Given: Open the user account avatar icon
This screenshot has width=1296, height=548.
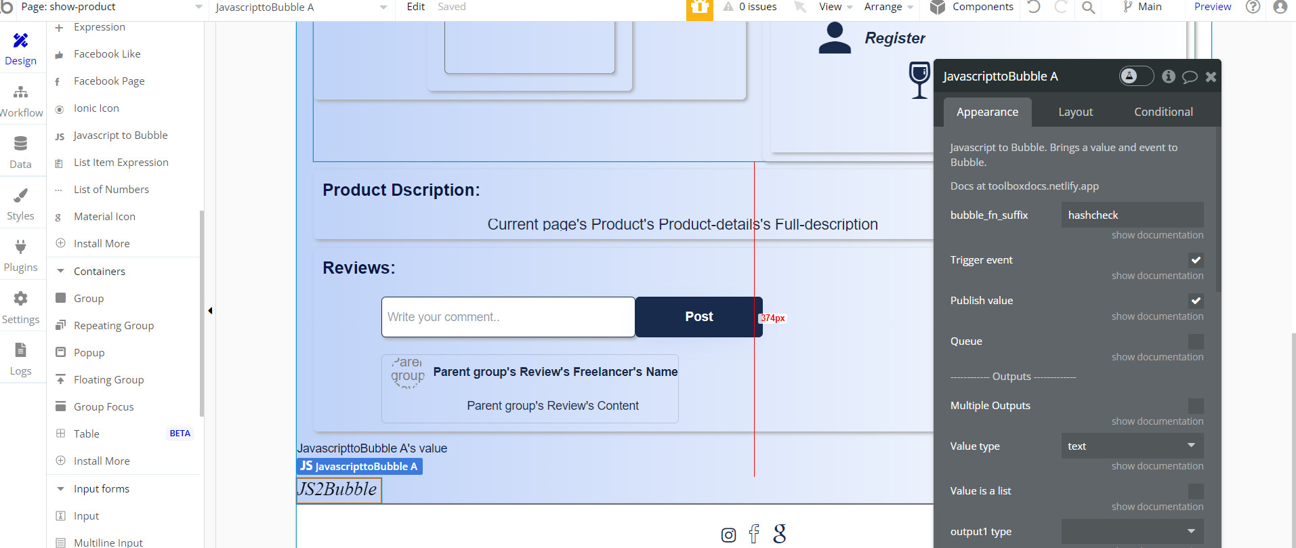Looking at the screenshot, I should click(1280, 7).
